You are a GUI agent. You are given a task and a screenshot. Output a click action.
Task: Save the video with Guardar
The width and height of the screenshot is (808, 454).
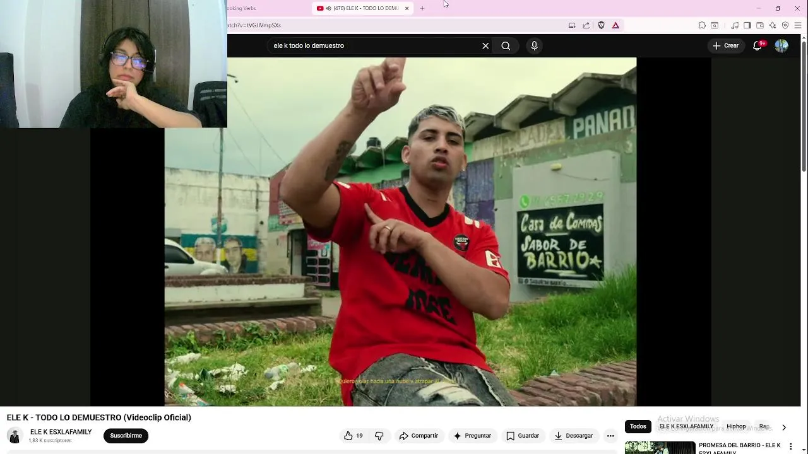pos(523,436)
